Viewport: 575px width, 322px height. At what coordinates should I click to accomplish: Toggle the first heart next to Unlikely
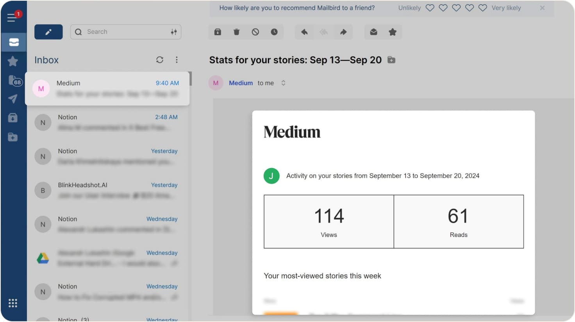pos(430,7)
